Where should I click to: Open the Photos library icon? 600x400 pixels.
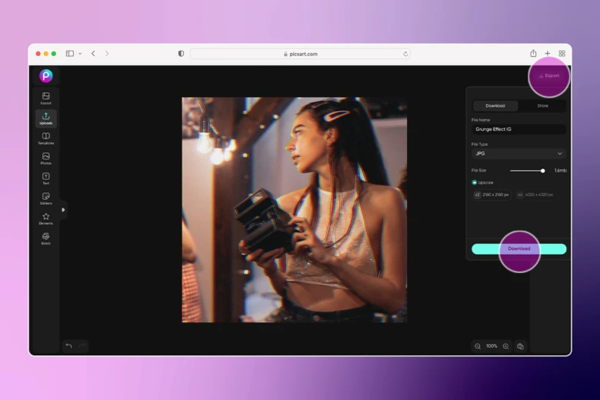[x=46, y=158]
